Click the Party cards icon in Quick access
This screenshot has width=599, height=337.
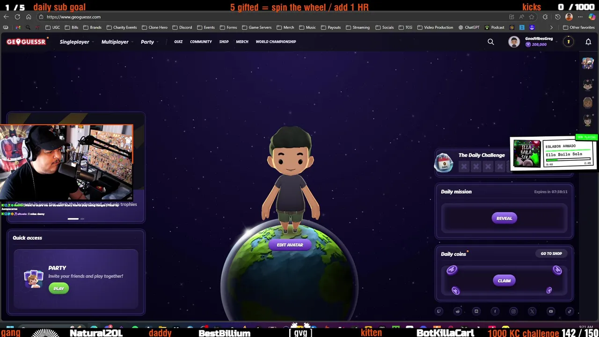(34, 278)
